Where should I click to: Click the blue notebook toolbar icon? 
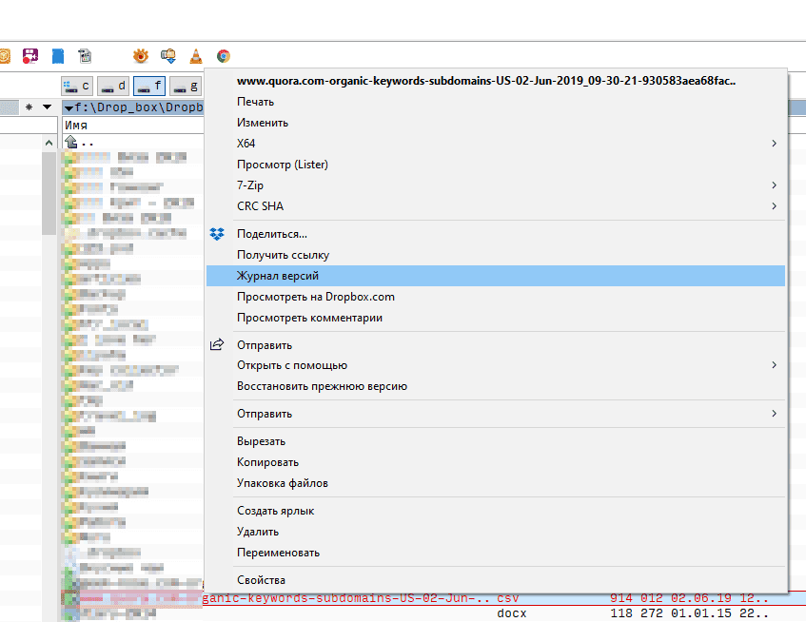tap(58, 56)
